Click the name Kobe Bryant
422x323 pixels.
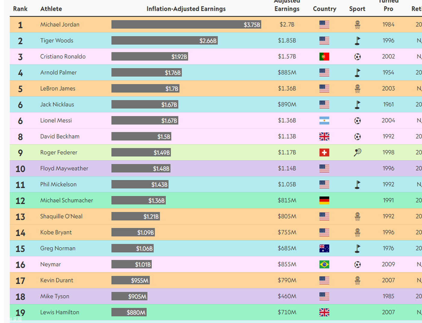click(x=56, y=232)
